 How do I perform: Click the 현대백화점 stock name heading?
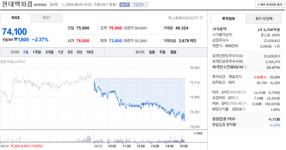17,4
